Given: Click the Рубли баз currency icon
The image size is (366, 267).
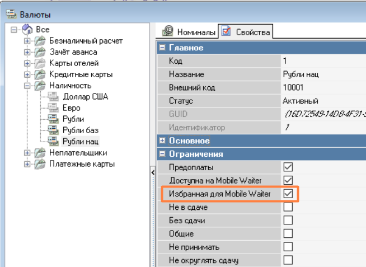Looking at the screenshot, I should click(53, 130).
